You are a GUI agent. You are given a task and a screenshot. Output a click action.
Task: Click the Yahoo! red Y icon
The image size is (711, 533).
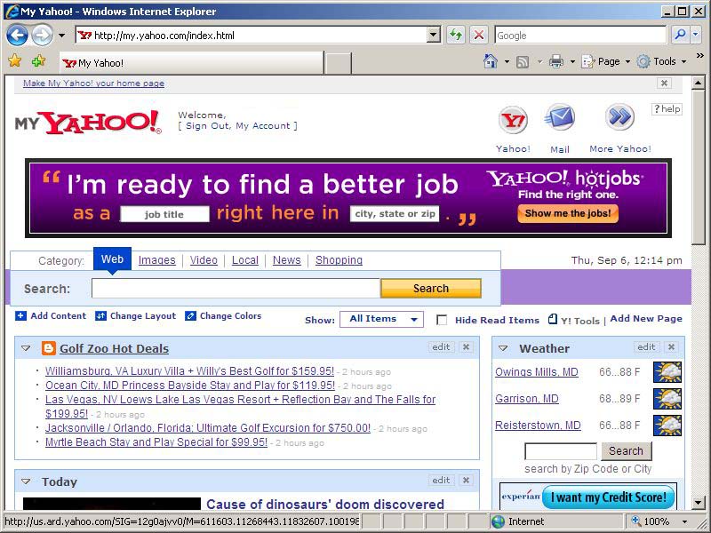click(513, 120)
